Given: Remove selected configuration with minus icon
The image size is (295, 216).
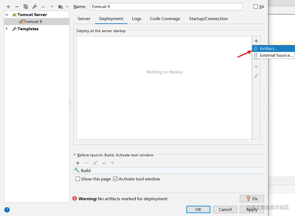Looking at the screenshot, I should tap(17, 7).
